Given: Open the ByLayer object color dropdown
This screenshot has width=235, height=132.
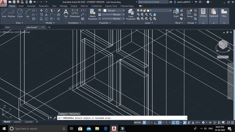Looking at the screenshot, I should click(x=124, y=11).
